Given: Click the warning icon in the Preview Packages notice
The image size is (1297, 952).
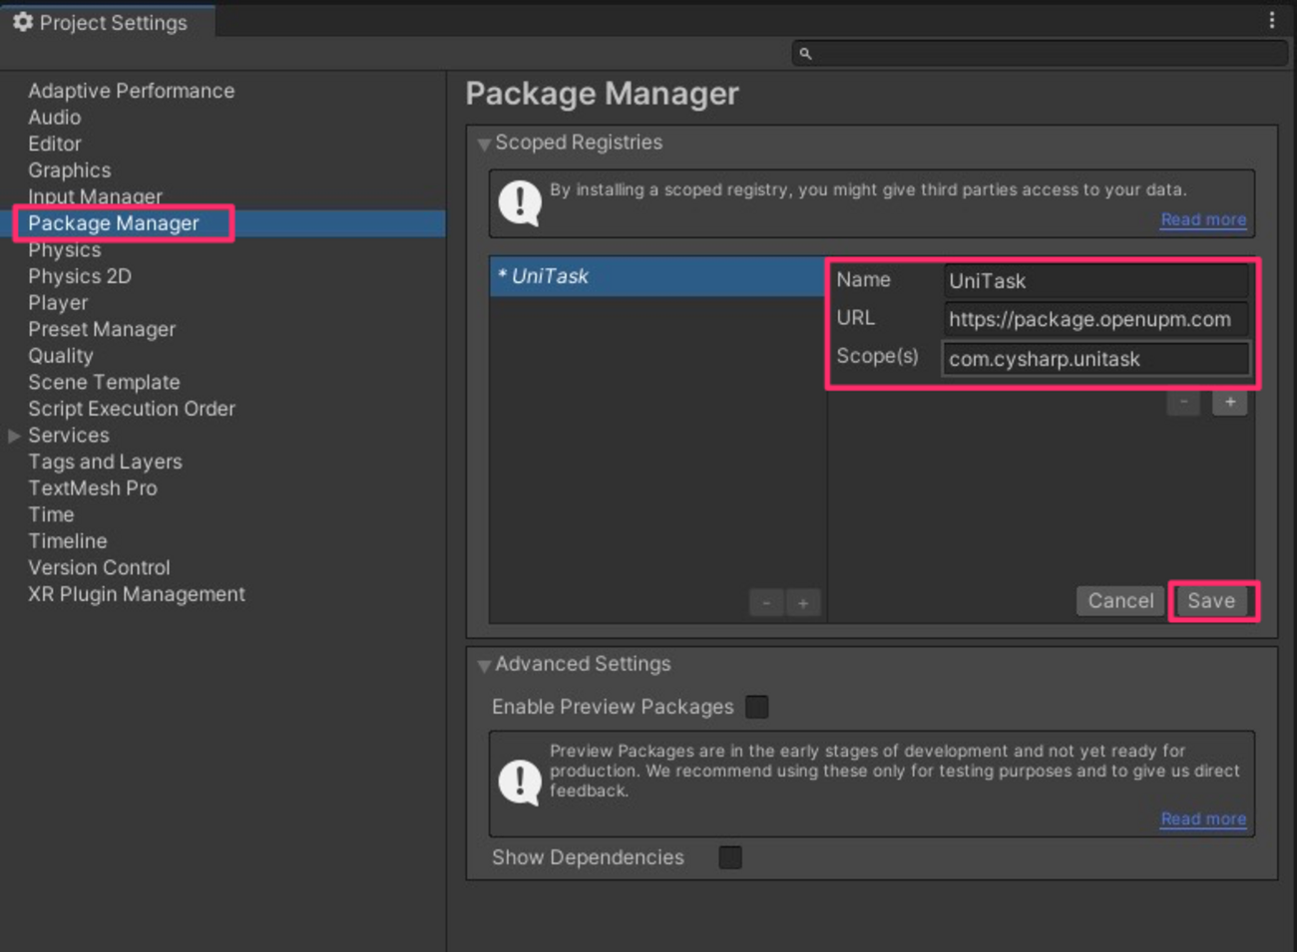Looking at the screenshot, I should 518,783.
